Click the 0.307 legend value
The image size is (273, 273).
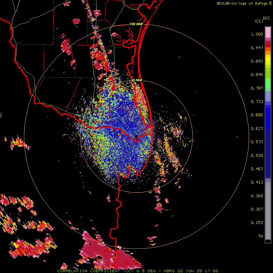[x=257, y=209]
